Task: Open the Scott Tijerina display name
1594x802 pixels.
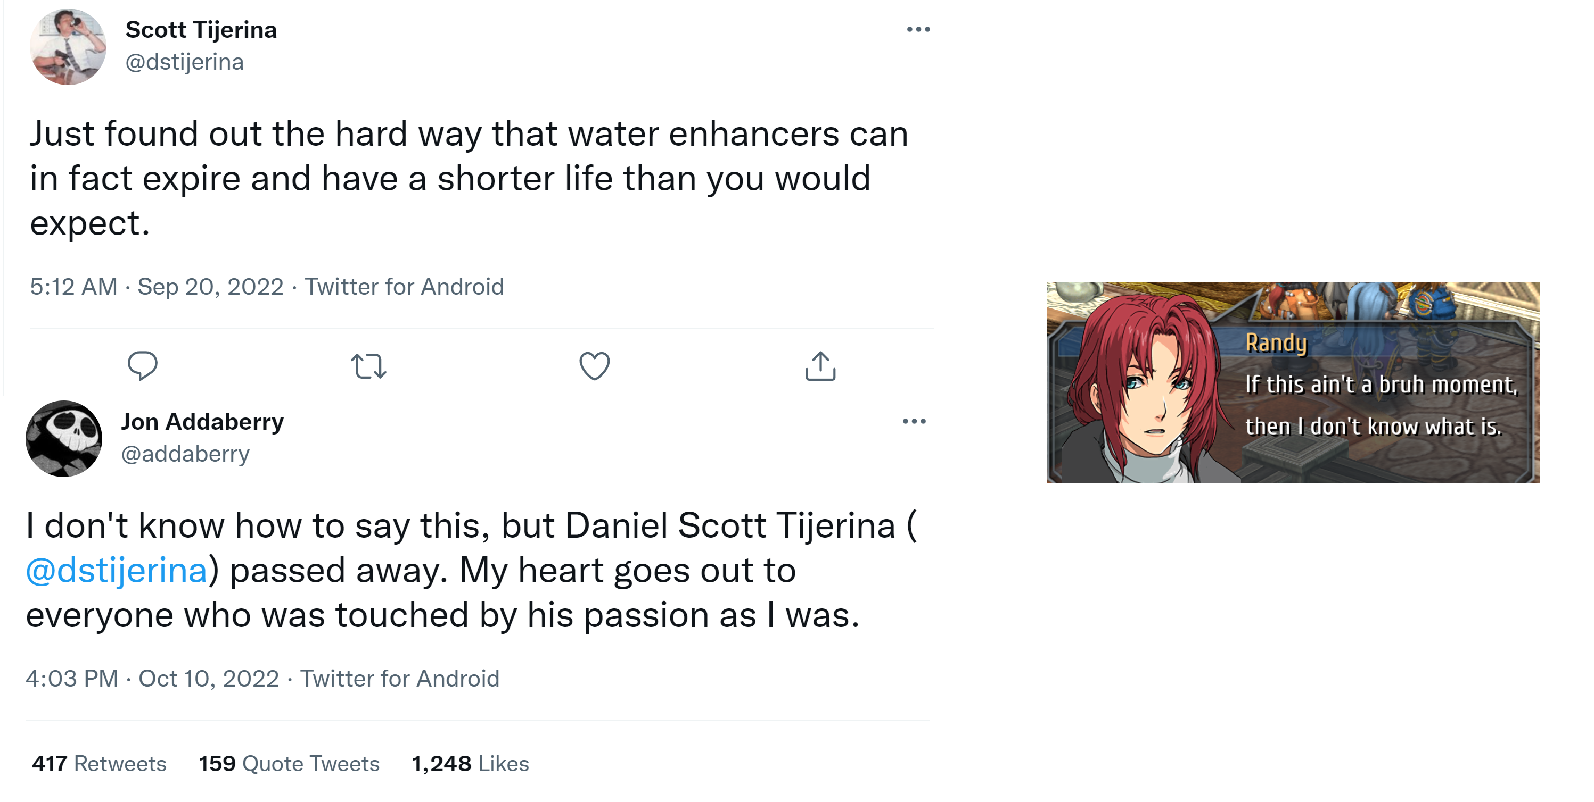Action: tap(201, 30)
